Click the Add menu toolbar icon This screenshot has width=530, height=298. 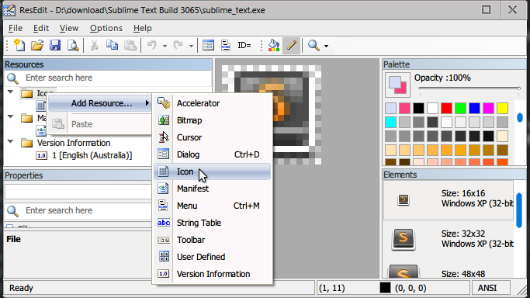pos(226,45)
